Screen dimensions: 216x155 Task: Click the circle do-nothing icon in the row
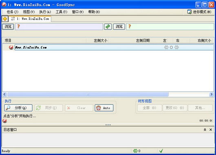click(171, 47)
